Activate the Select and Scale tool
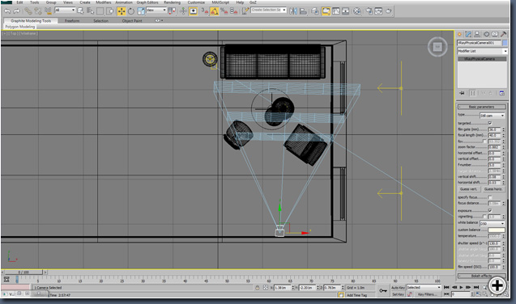This screenshot has height=304, width=516. pyautogui.click(x=141, y=11)
